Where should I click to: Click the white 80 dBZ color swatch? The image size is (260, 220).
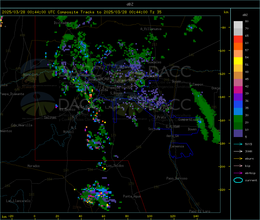pyautogui.click(x=238, y=25)
